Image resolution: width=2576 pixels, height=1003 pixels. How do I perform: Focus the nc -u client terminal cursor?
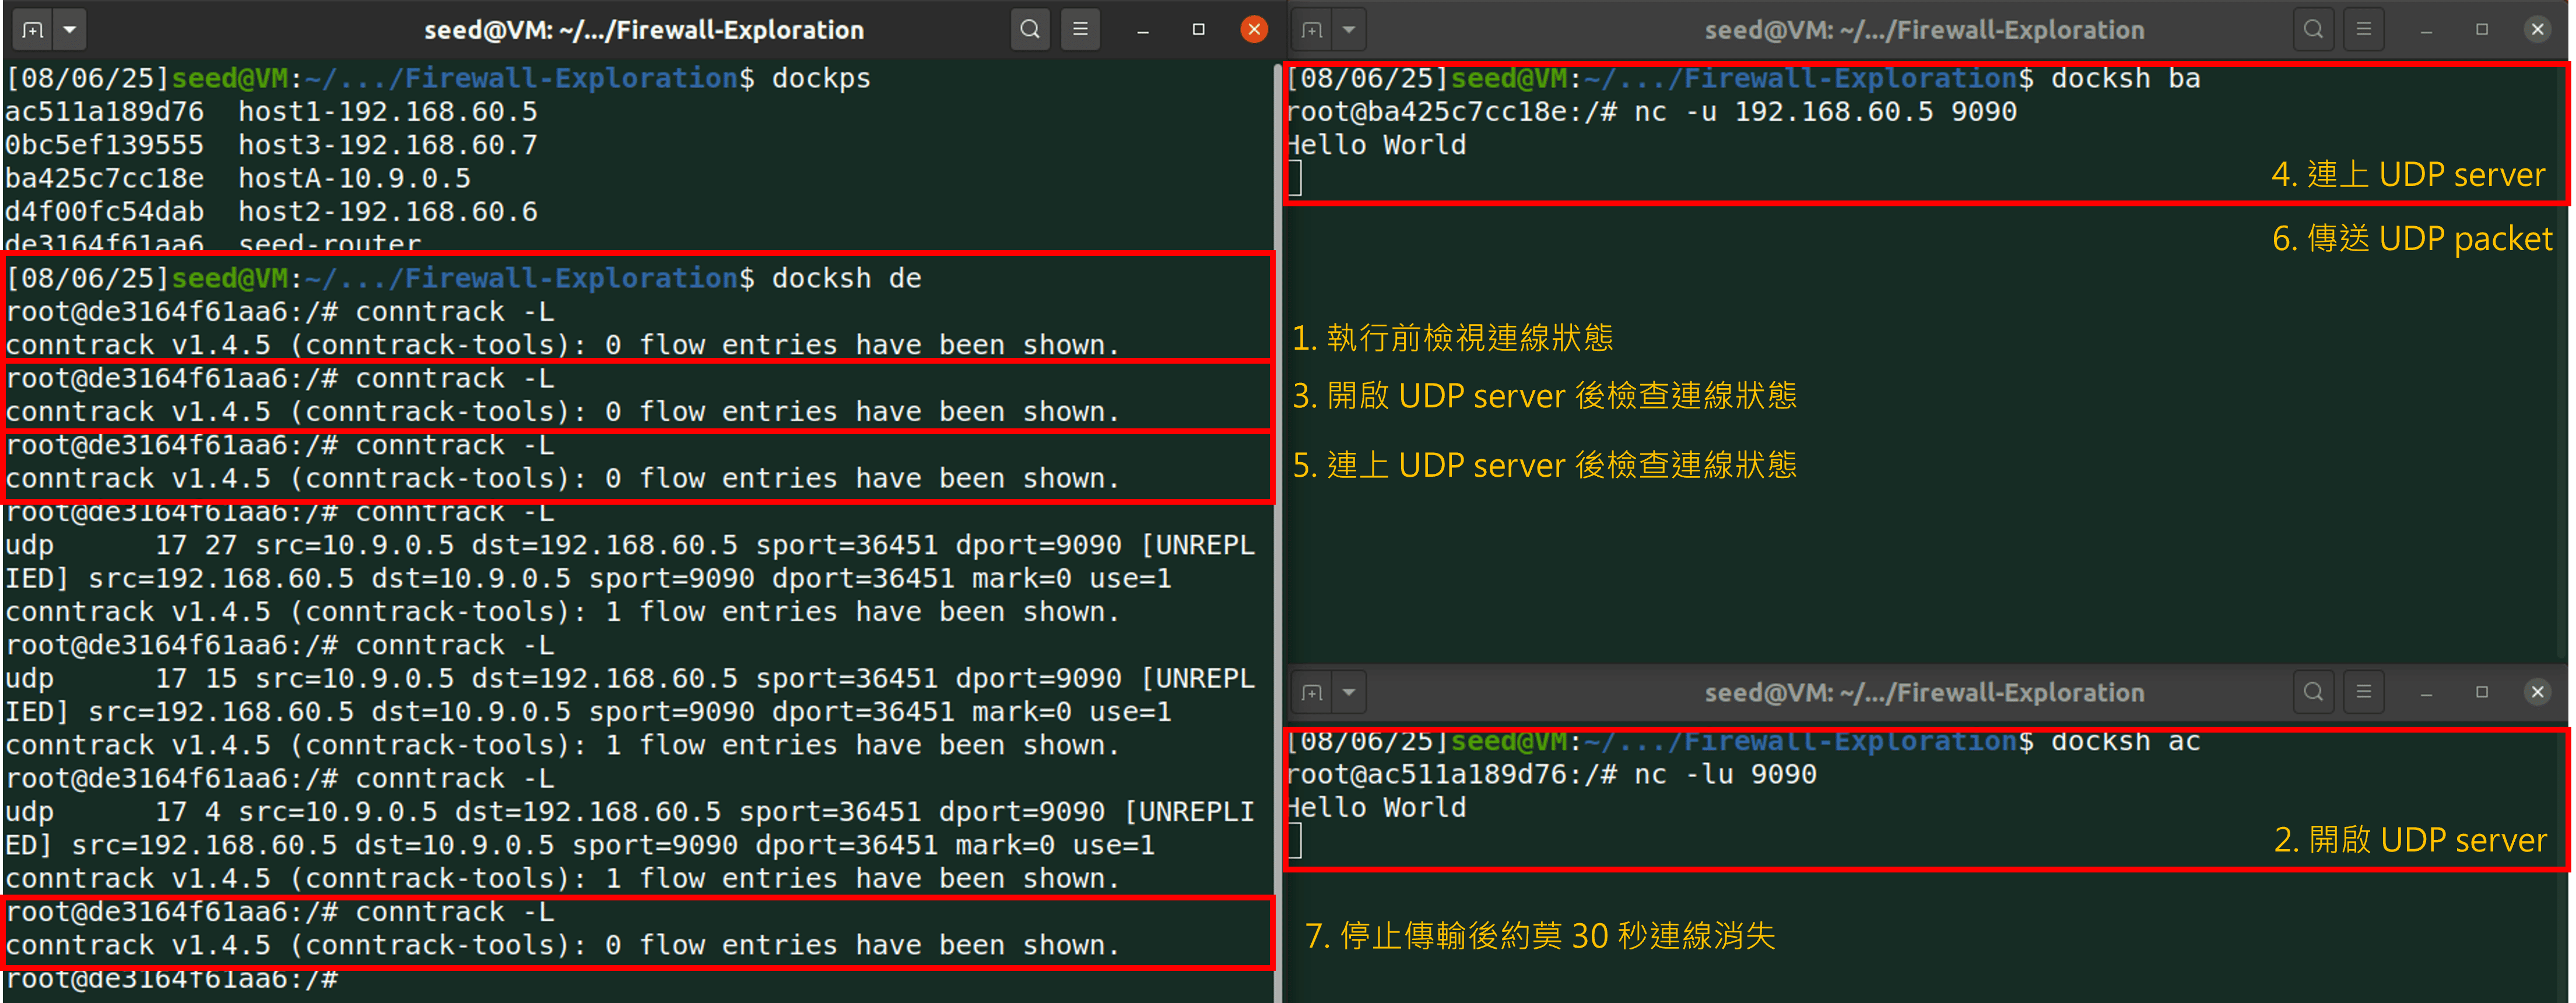click(1295, 178)
